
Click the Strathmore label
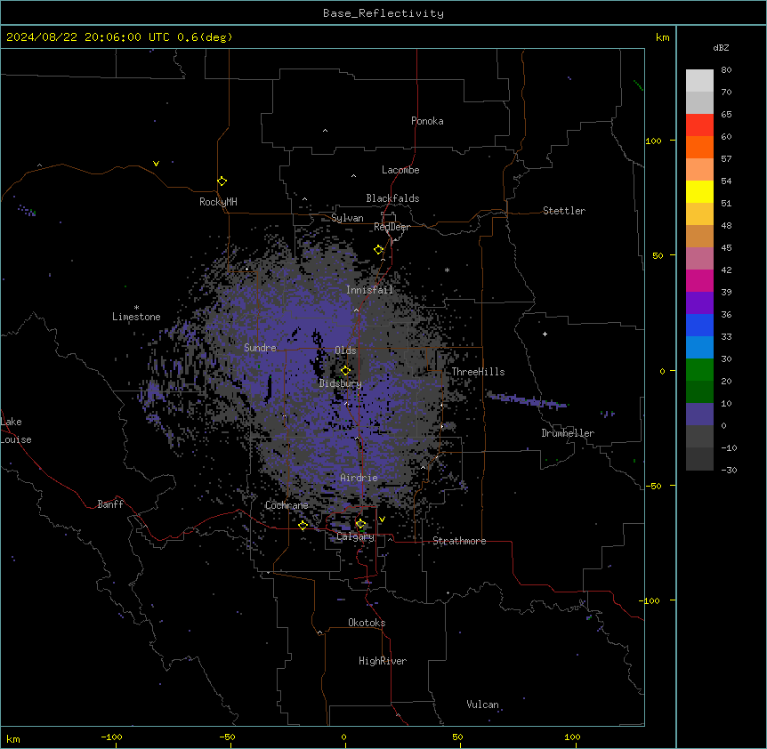tap(459, 541)
